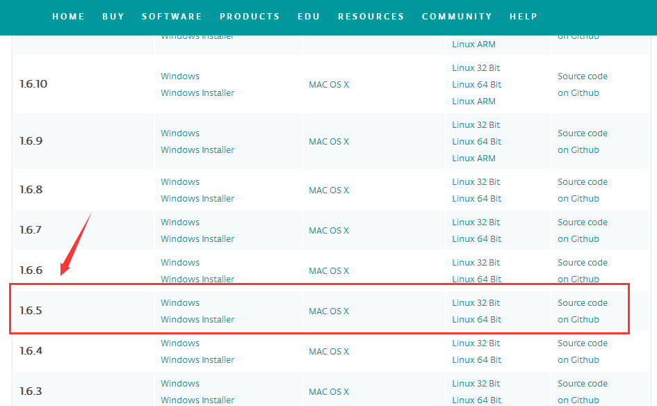Get Linux 32 Bit for version 1.6.6
657x406 pixels.
476,262
